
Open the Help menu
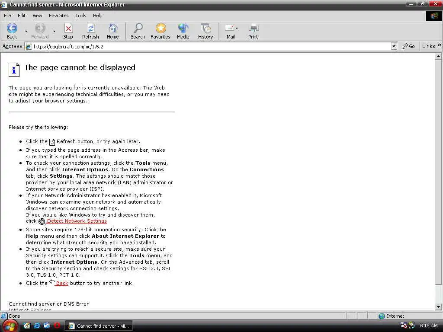(x=97, y=16)
